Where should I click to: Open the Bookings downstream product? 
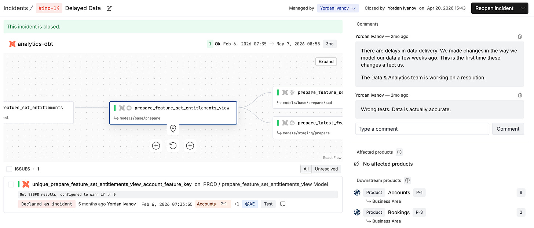[399, 212]
